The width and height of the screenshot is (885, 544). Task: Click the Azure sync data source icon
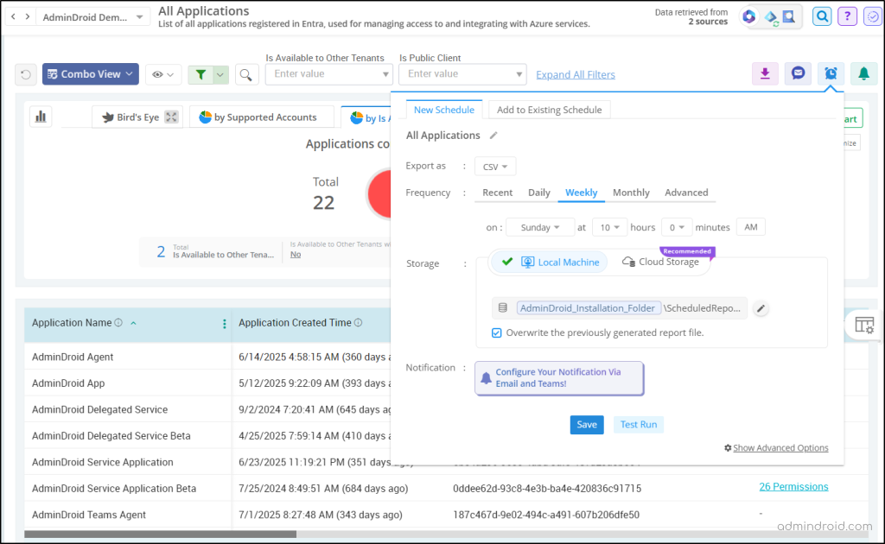(770, 17)
